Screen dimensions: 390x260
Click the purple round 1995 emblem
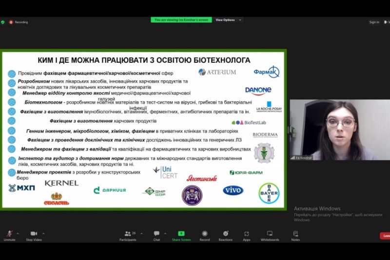[x=192, y=195]
